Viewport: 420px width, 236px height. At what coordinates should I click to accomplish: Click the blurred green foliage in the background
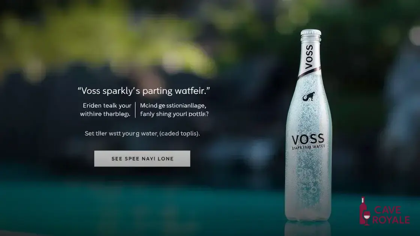pyautogui.click(x=107, y=40)
